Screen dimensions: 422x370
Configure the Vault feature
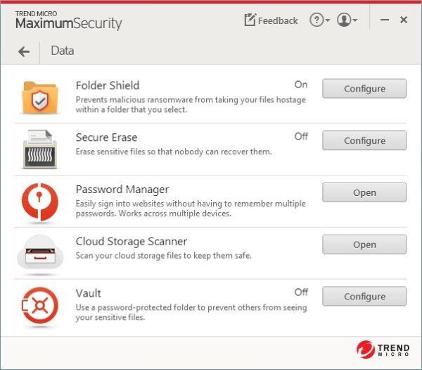click(x=364, y=297)
